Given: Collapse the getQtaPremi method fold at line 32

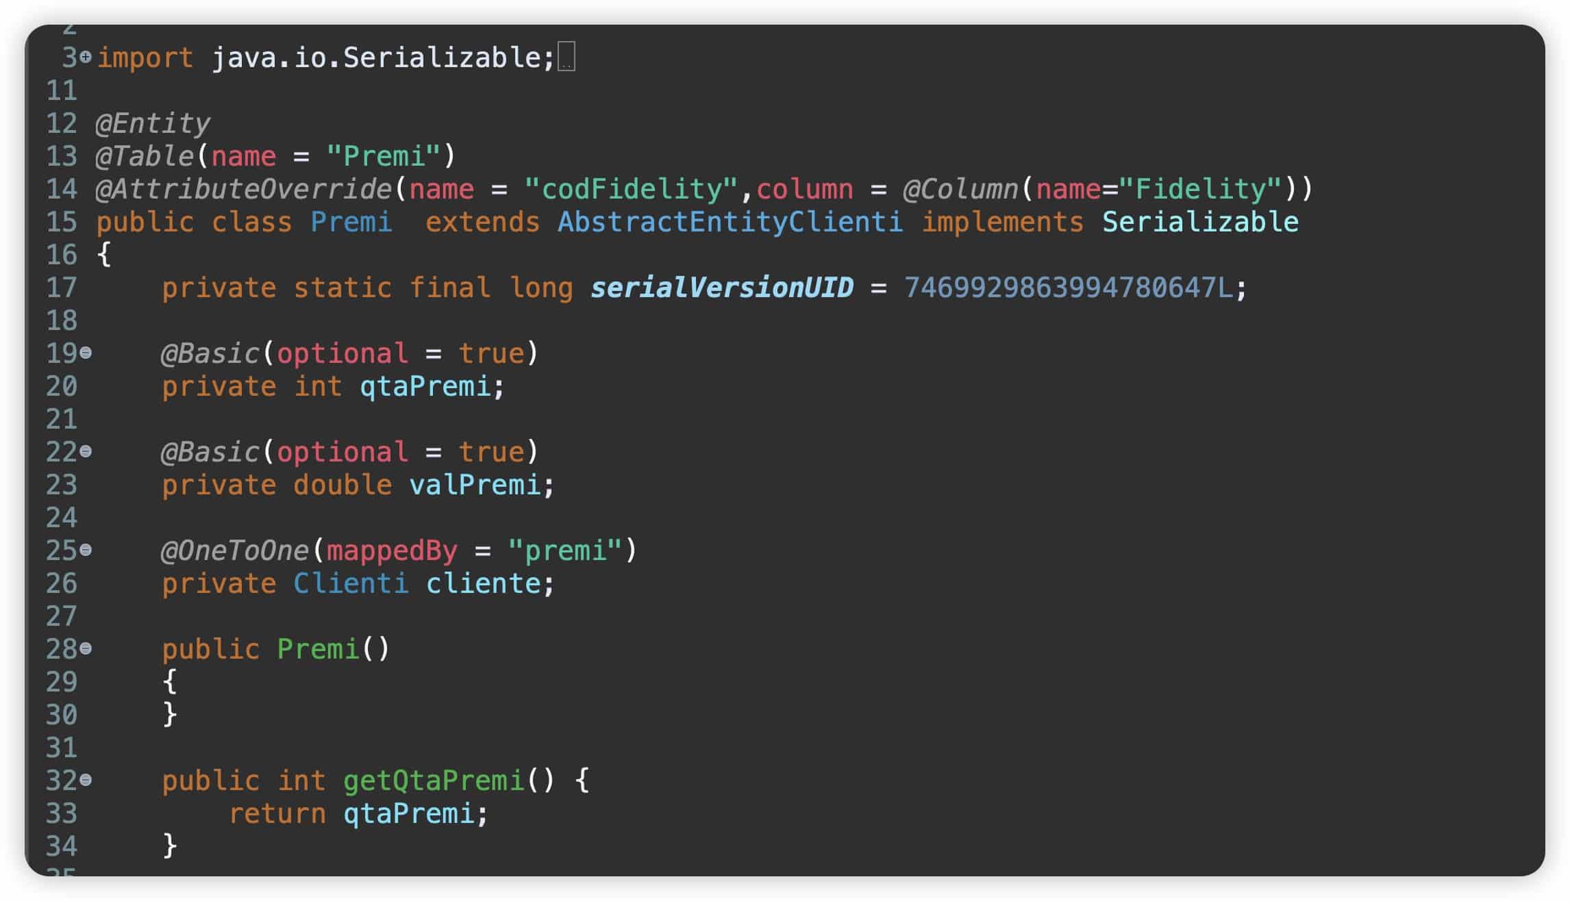Looking at the screenshot, I should (x=86, y=781).
